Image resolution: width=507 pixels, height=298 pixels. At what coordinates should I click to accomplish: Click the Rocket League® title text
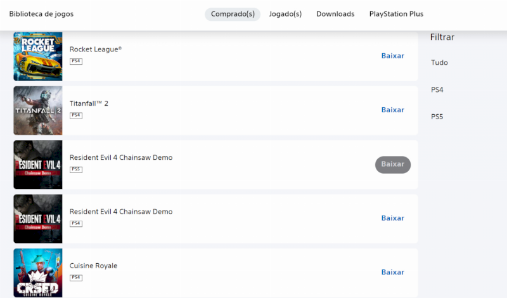coord(96,49)
